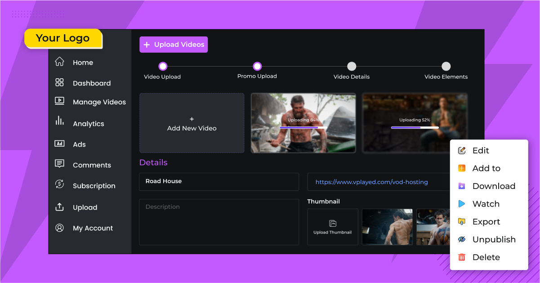This screenshot has width=540, height=283.
Task: Click the Upload arrow icon
Action: 59,207
